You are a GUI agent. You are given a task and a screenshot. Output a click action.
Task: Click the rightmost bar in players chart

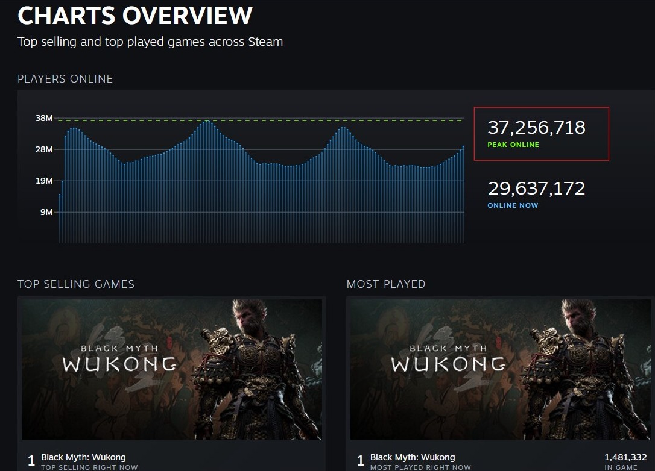tap(463, 193)
